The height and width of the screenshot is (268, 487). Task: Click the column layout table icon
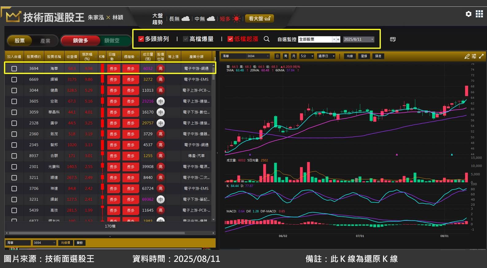[393, 39]
